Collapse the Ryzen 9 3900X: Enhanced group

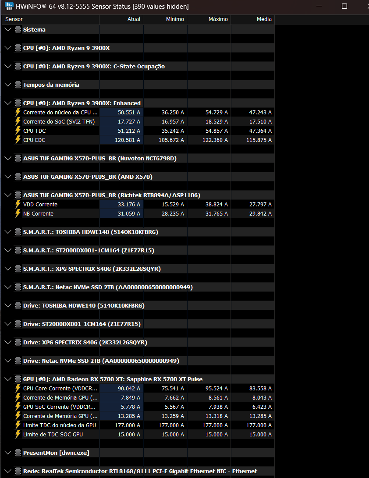8,103
